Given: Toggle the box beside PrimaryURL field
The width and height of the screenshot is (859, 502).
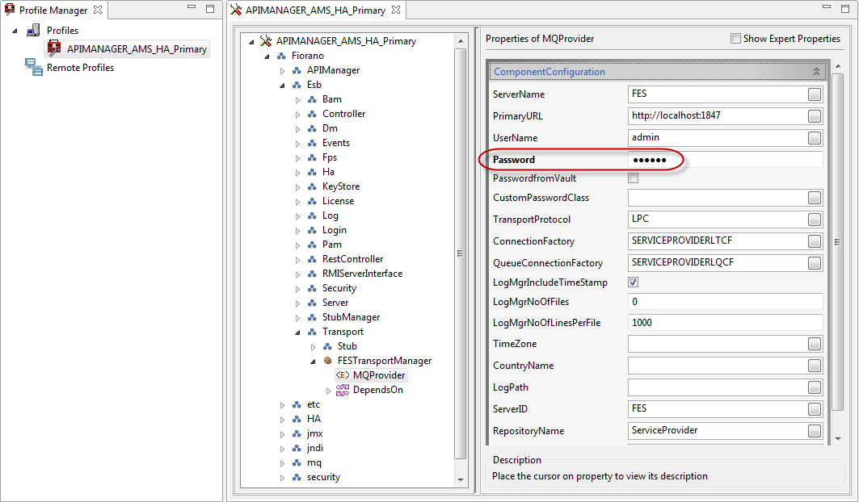Looking at the screenshot, I should pos(815,116).
